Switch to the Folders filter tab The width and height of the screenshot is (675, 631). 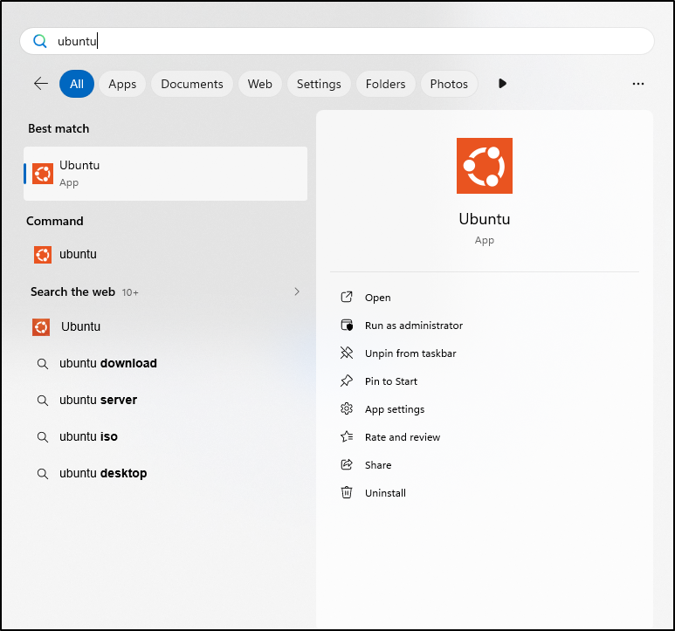tap(386, 84)
